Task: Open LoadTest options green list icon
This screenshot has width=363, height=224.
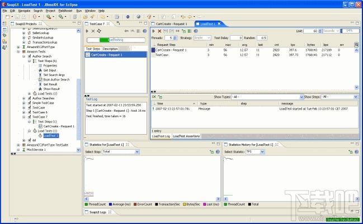Action: [190, 31]
